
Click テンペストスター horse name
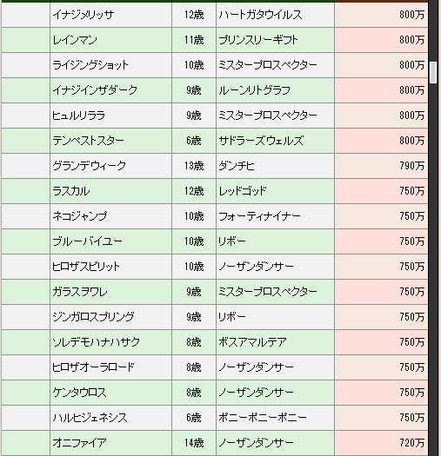88,141
